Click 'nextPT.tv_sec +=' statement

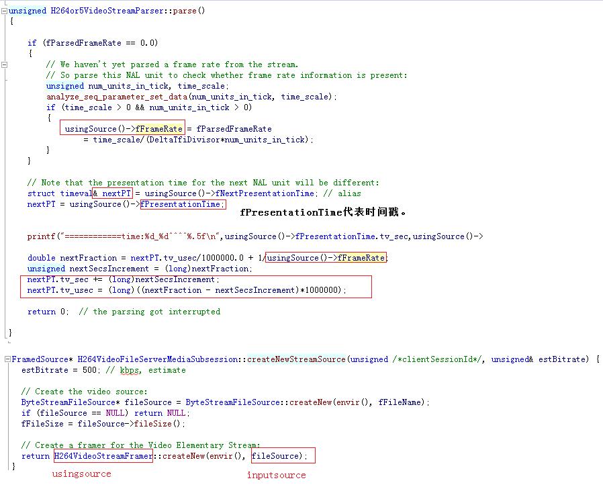[124, 279]
